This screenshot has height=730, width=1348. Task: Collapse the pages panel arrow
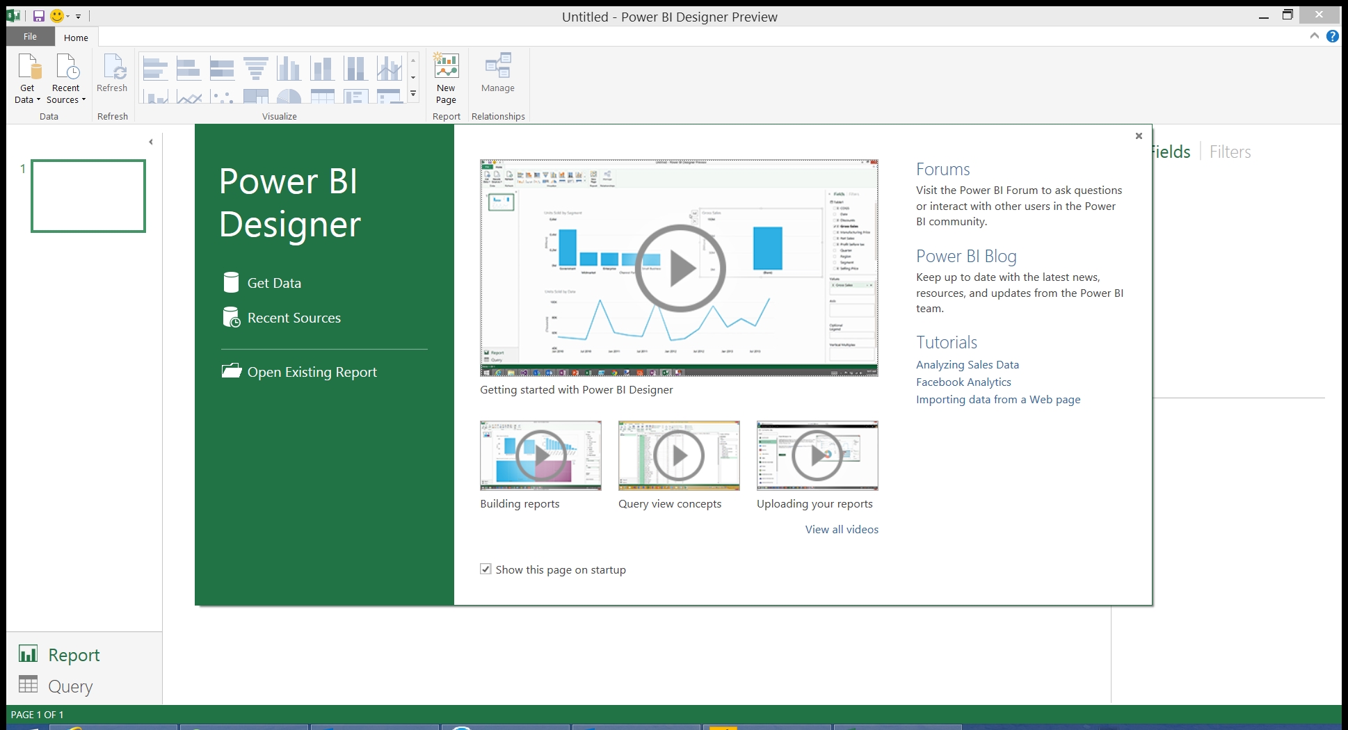[151, 142]
